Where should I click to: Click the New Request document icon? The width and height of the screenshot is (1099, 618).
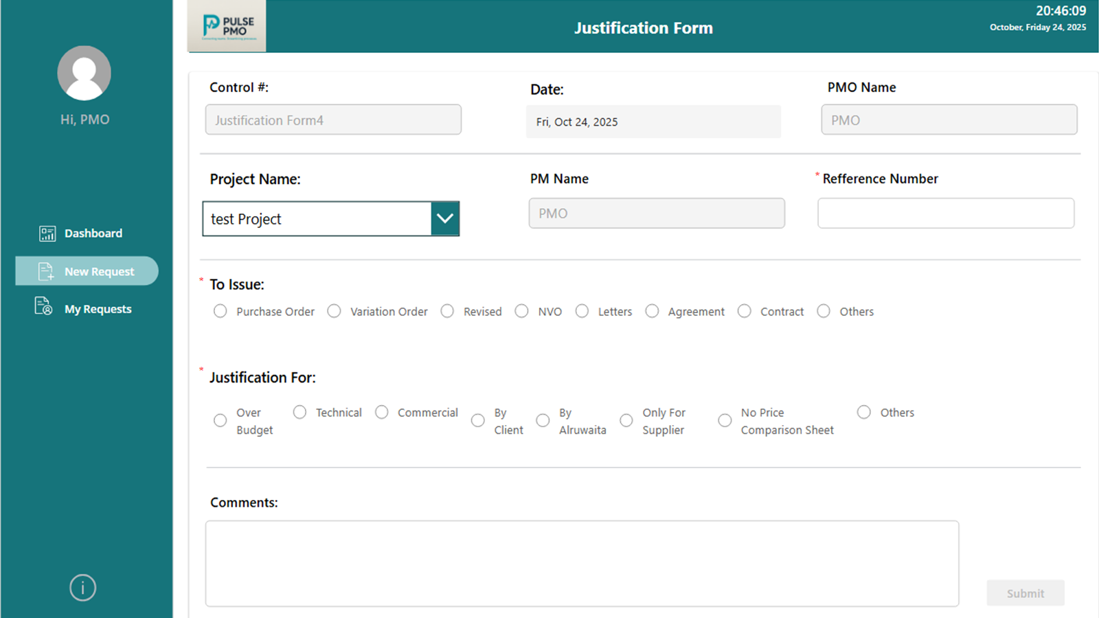click(45, 271)
